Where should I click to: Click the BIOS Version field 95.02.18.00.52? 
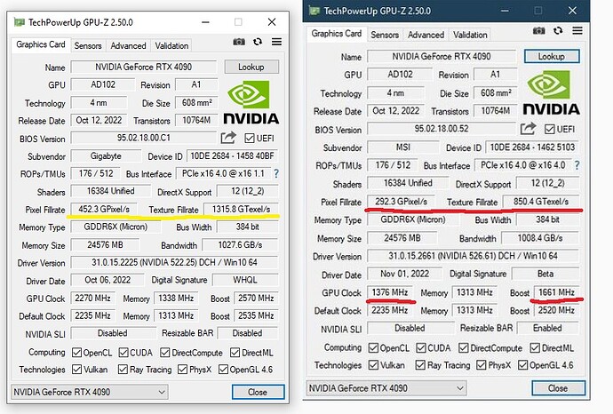(442, 129)
